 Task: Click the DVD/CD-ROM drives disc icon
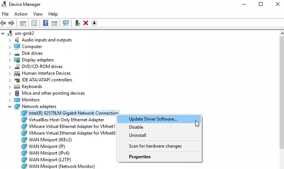click(x=17, y=67)
